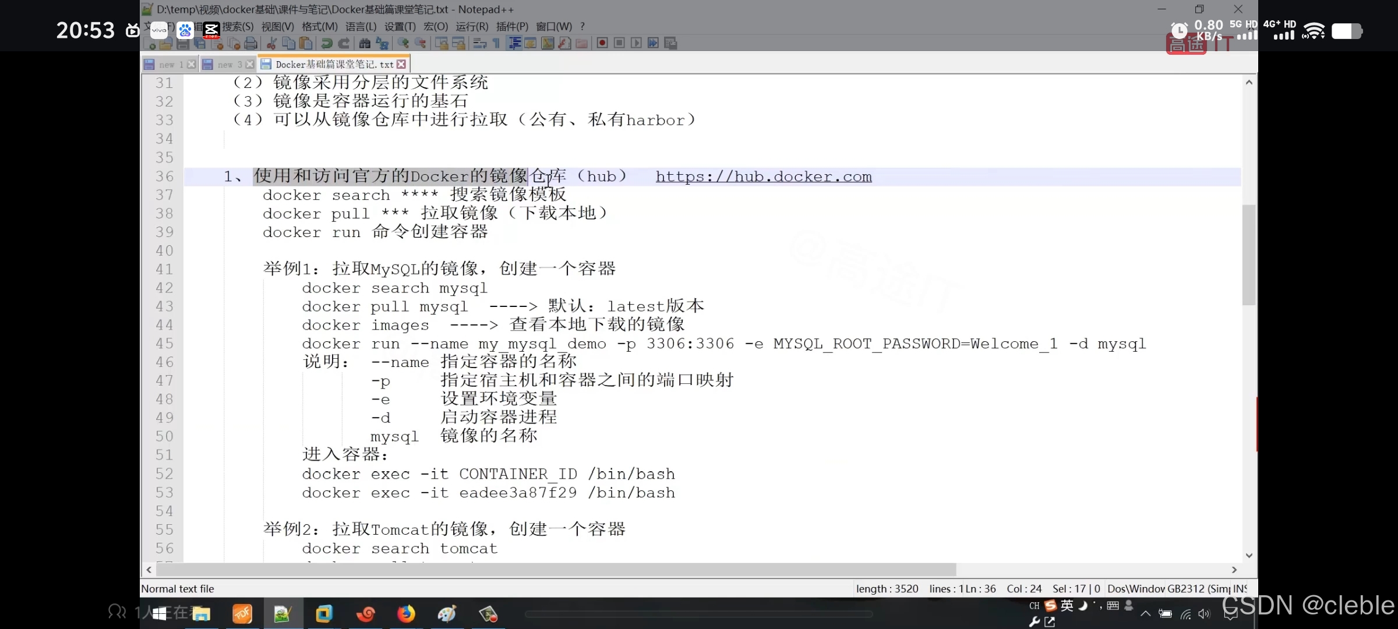The height and width of the screenshot is (629, 1398).
Task: Click the Save All toolbar icon
Action: pyautogui.click(x=200, y=43)
